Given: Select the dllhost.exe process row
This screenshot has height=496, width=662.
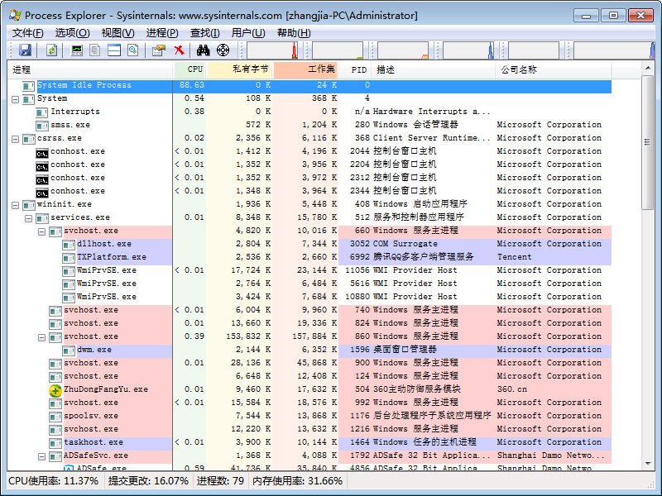Looking at the screenshot, I should pyautogui.click(x=309, y=244).
